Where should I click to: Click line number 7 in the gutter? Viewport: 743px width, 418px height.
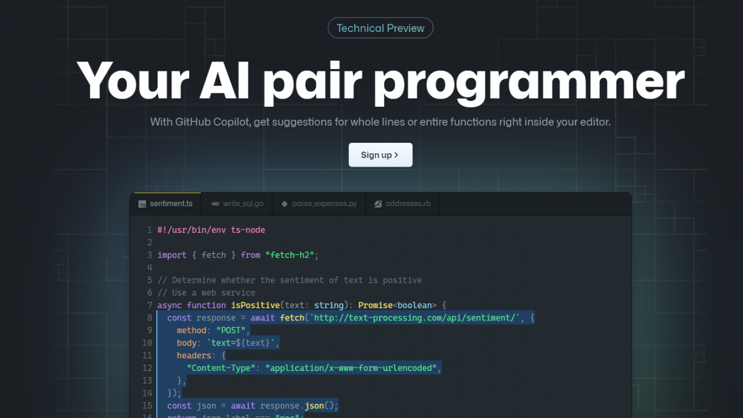(x=150, y=305)
